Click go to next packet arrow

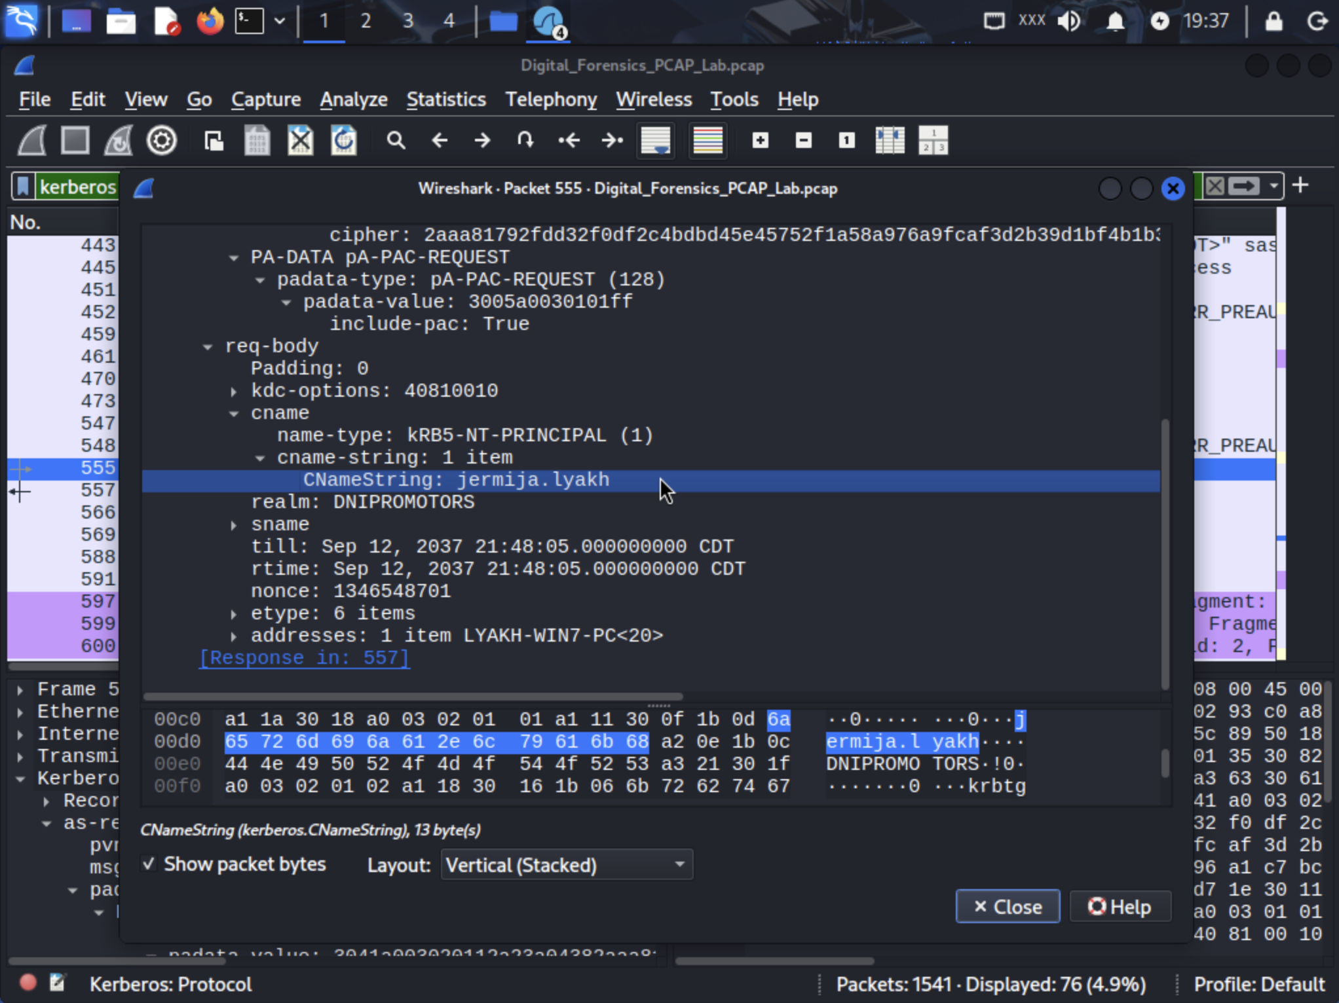click(482, 140)
